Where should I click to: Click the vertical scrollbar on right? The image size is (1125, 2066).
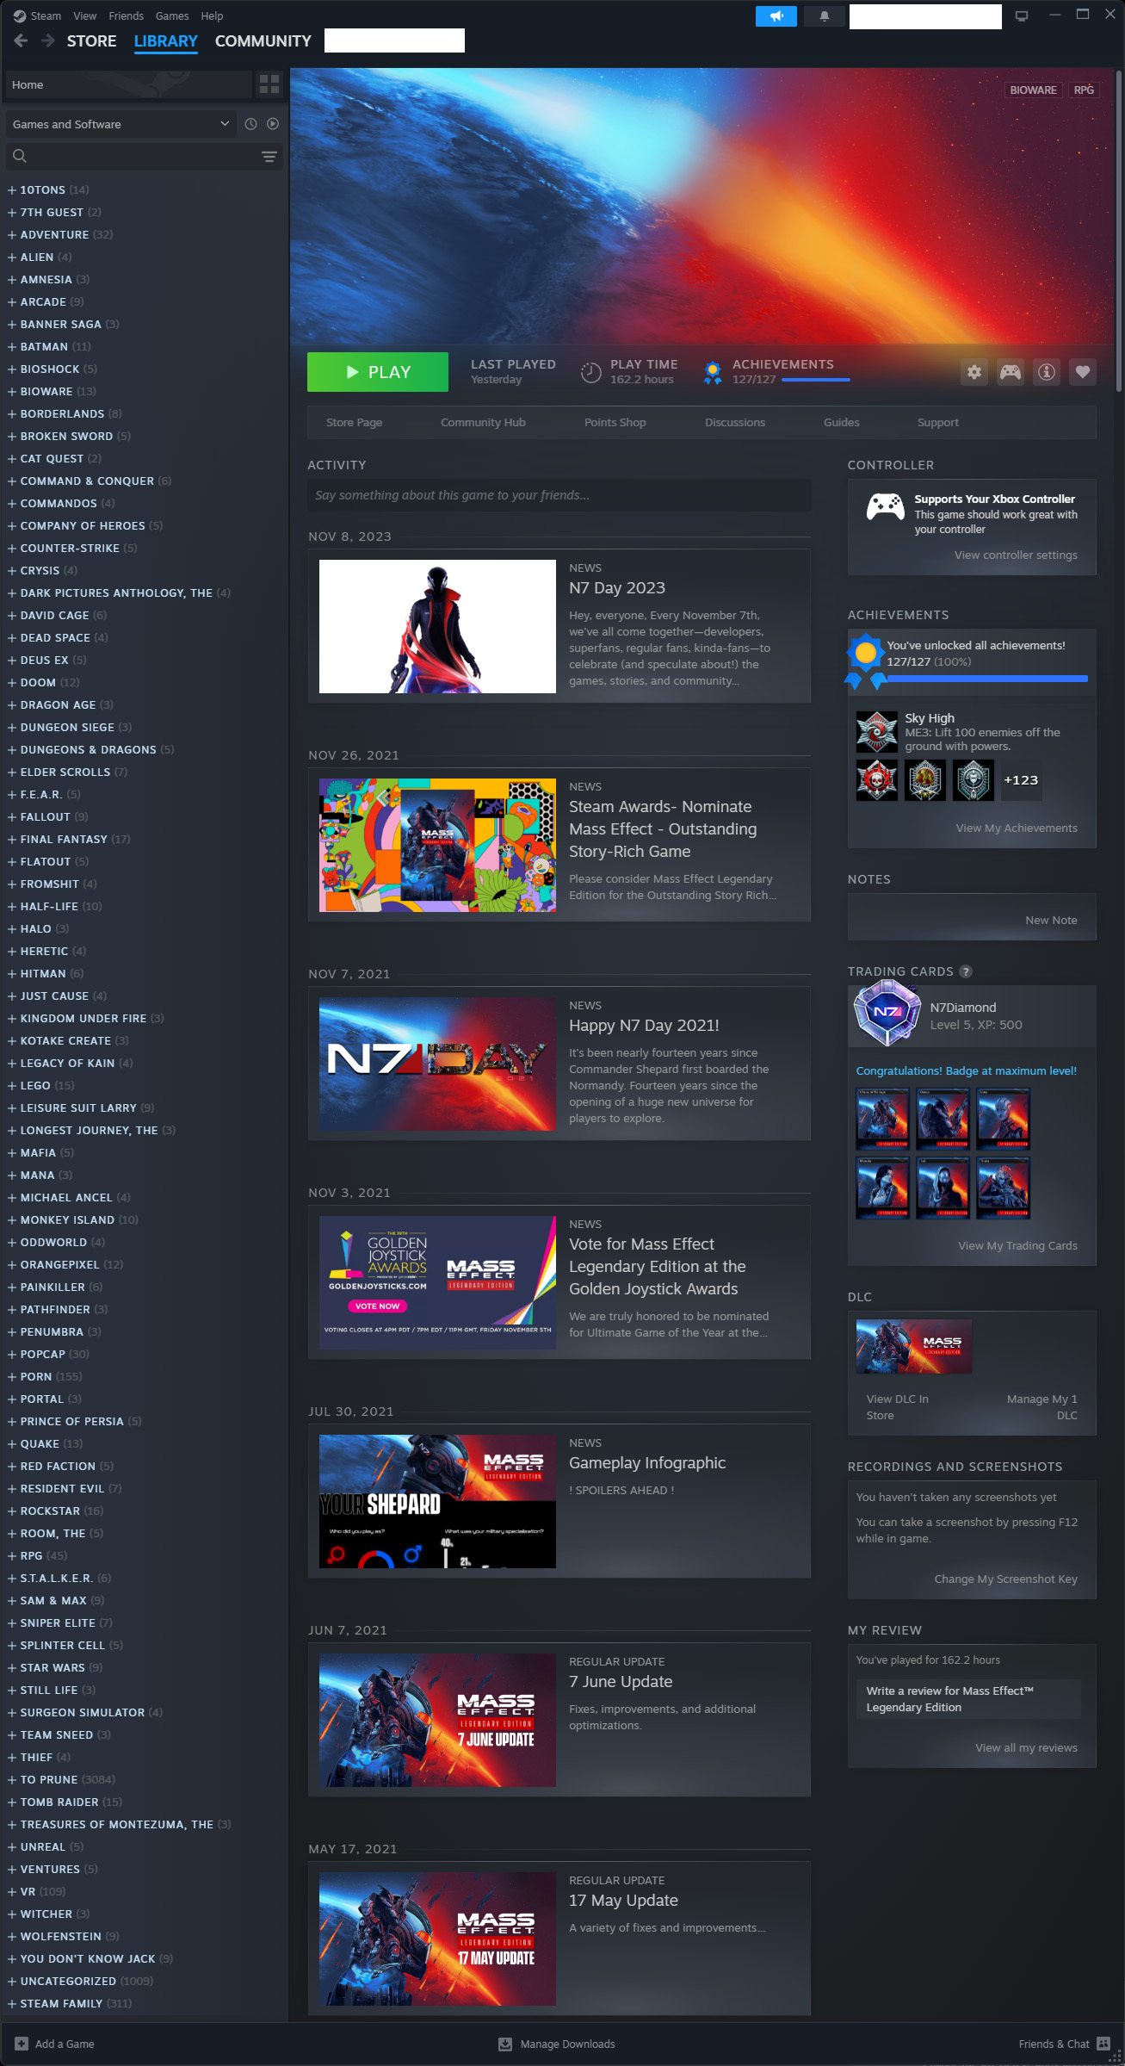(1118, 233)
